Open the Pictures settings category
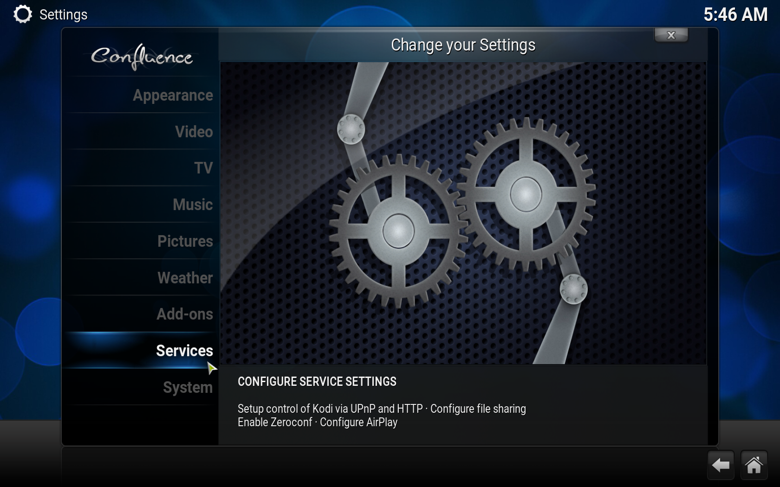This screenshot has width=780, height=487. coord(140,241)
